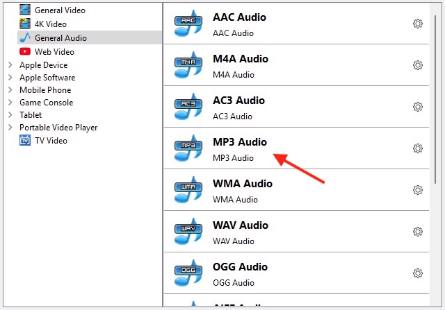Open settings gear for WAV Audio

(x=417, y=232)
